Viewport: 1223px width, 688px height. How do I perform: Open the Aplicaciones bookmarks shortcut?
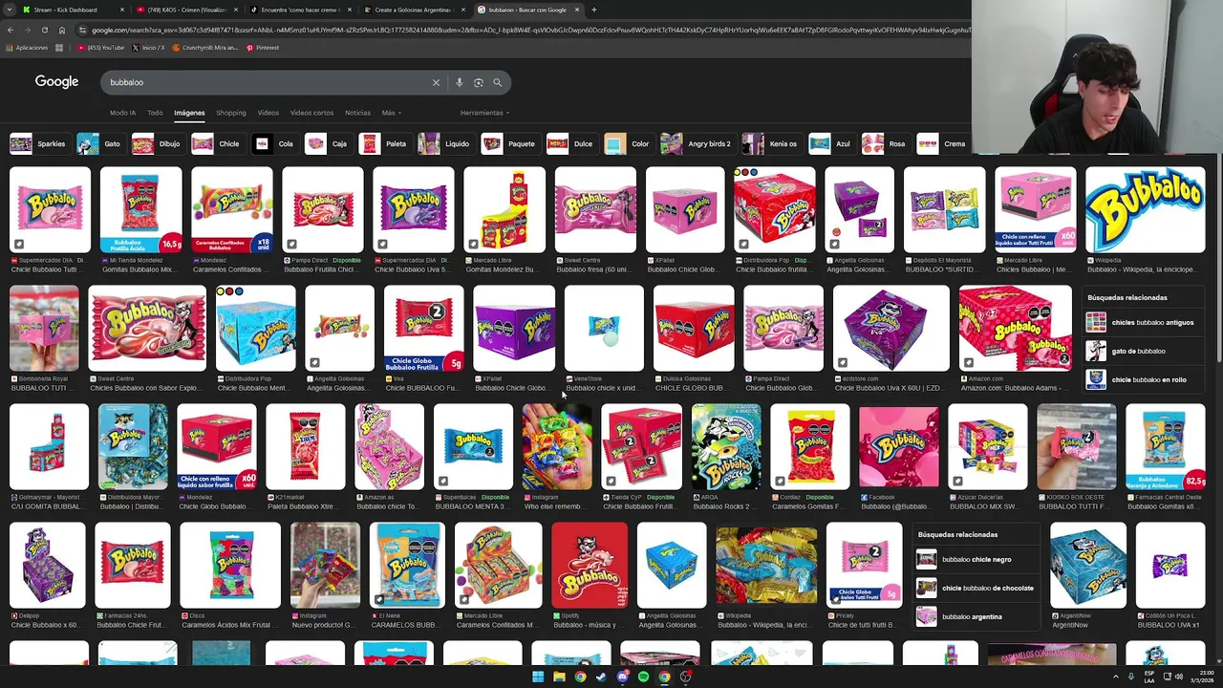pos(28,47)
